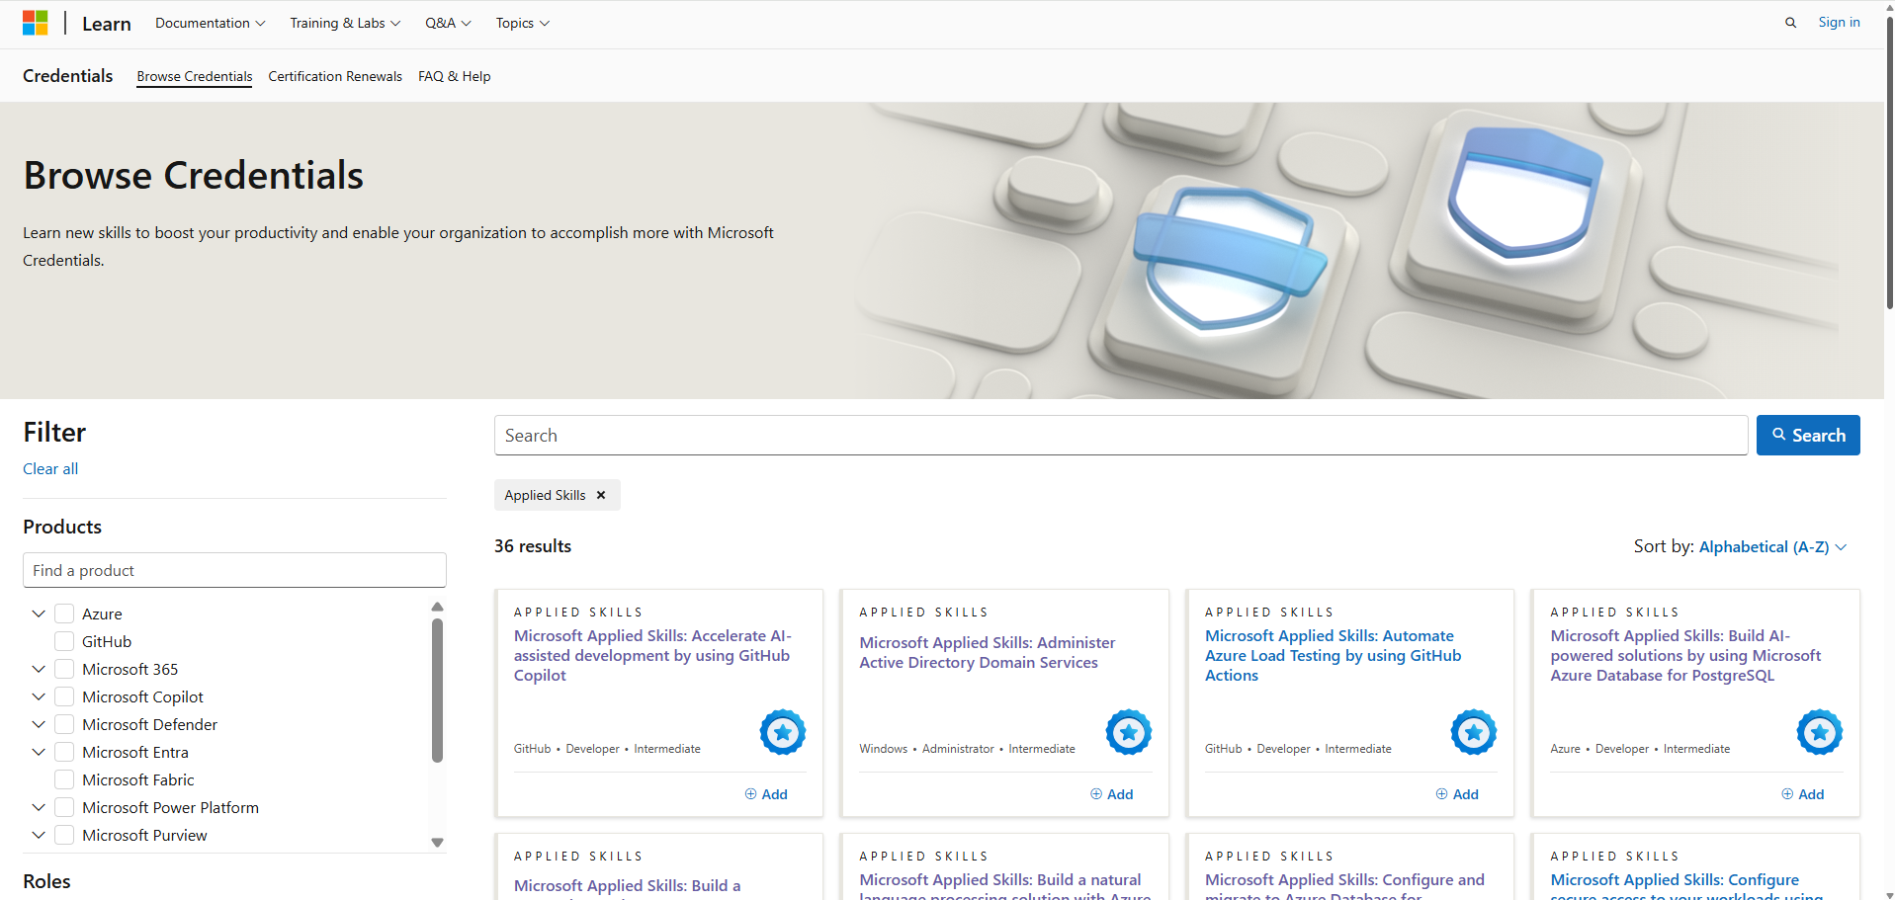This screenshot has height=900, width=1895.
Task: Click badge icon on Active Directory card
Action: click(1129, 732)
